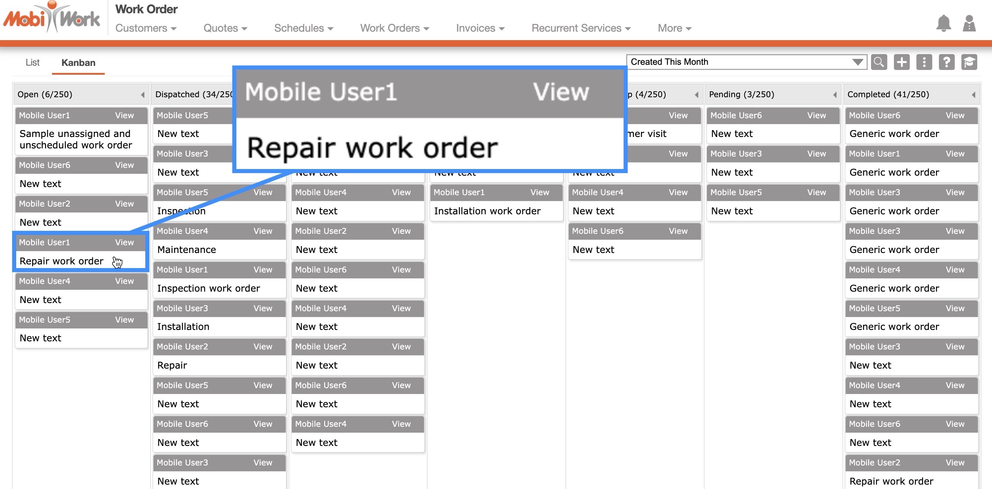The image size is (992, 489).
Task: Open the user profile icon
Action: click(x=969, y=24)
